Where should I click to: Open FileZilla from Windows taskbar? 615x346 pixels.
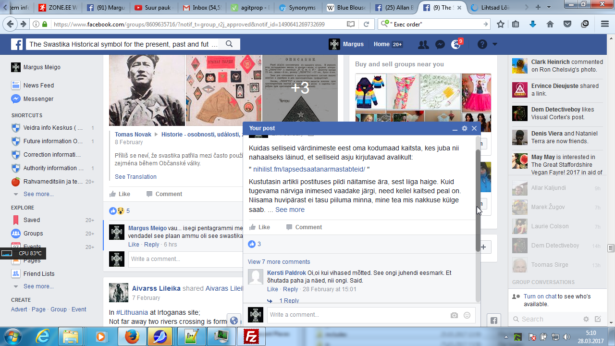(251, 336)
